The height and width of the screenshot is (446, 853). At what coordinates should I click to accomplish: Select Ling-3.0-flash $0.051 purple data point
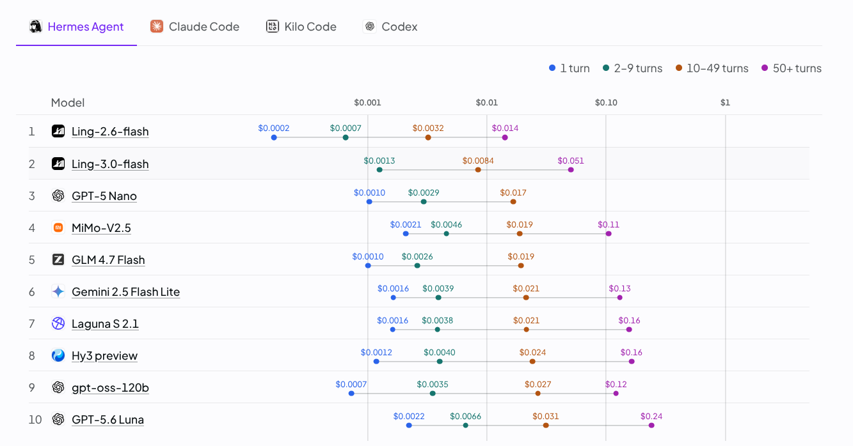571,169
